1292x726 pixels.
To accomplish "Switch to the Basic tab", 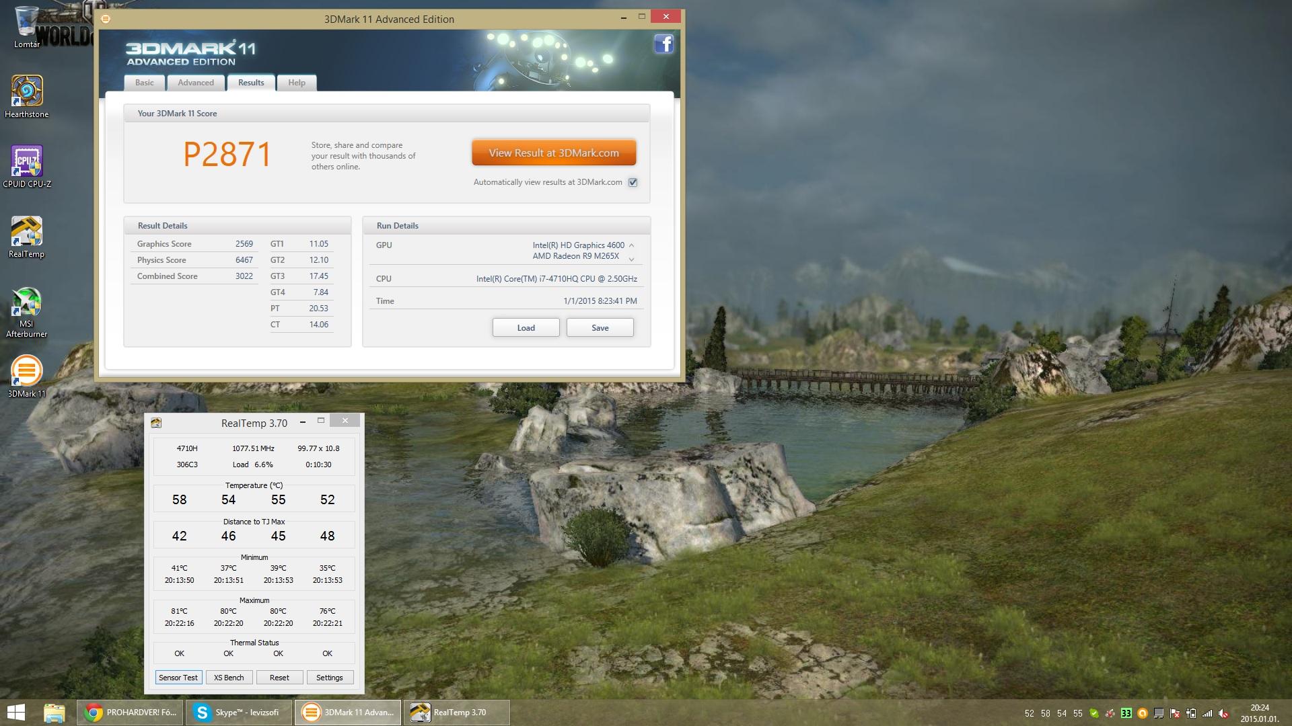I will click(x=144, y=83).
